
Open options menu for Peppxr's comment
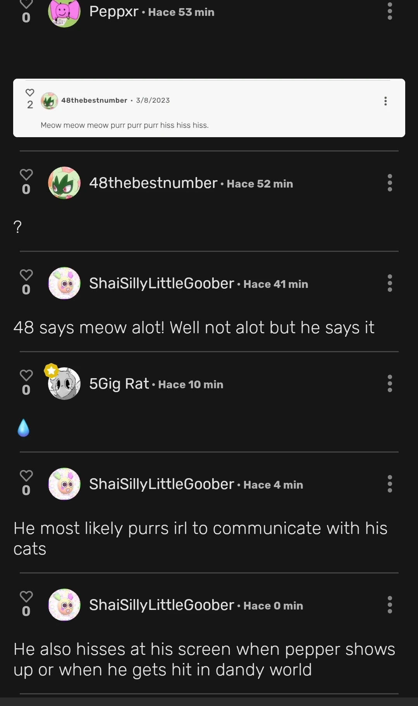[390, 11]
